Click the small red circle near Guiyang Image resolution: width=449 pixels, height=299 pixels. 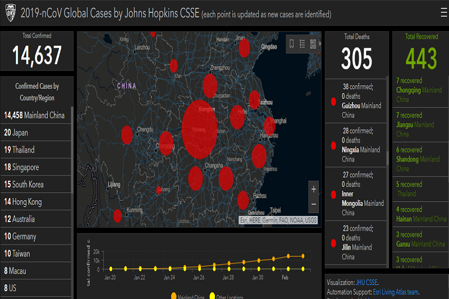159,190
